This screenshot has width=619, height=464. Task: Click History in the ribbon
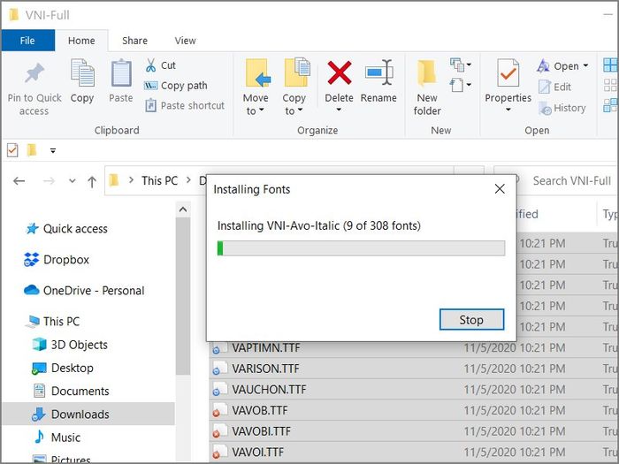point(562,108)
